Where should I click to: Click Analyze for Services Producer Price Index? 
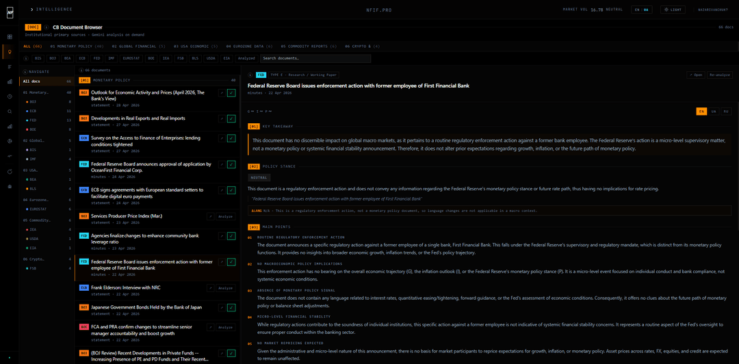225,216
